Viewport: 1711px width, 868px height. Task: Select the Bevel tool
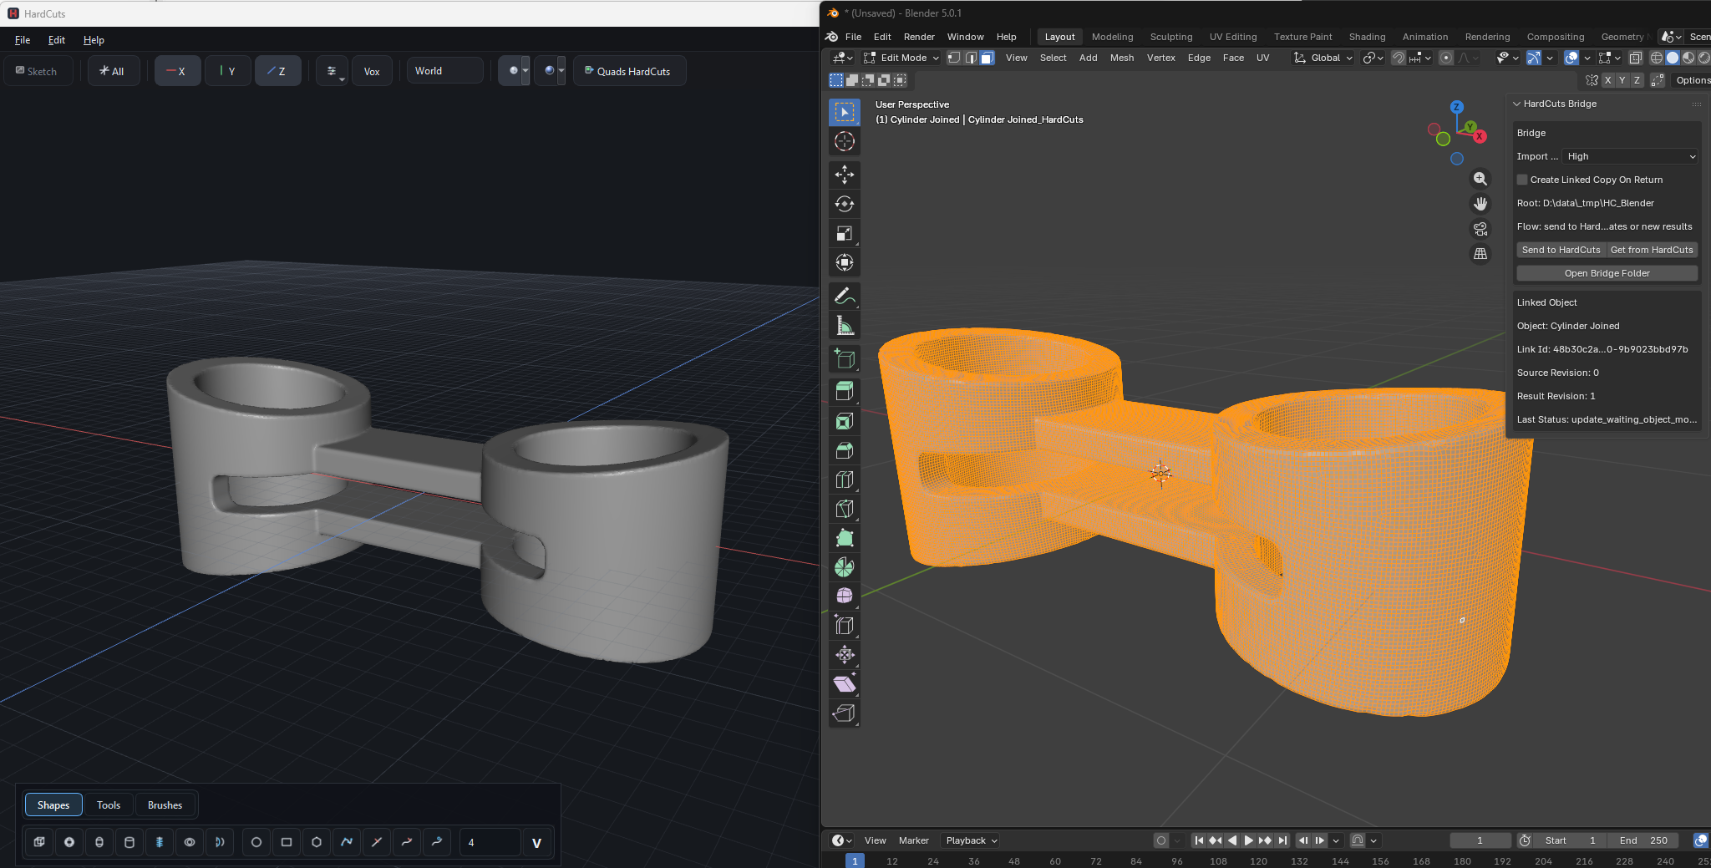845,450
